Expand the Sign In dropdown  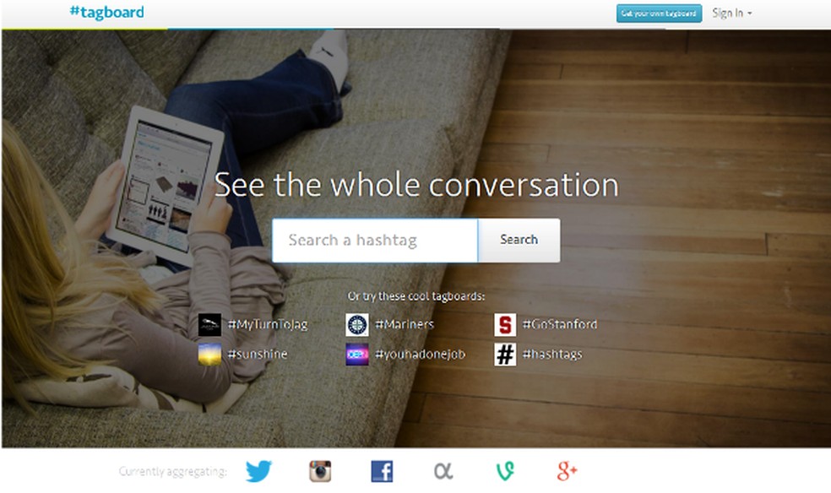coord(732,14)
